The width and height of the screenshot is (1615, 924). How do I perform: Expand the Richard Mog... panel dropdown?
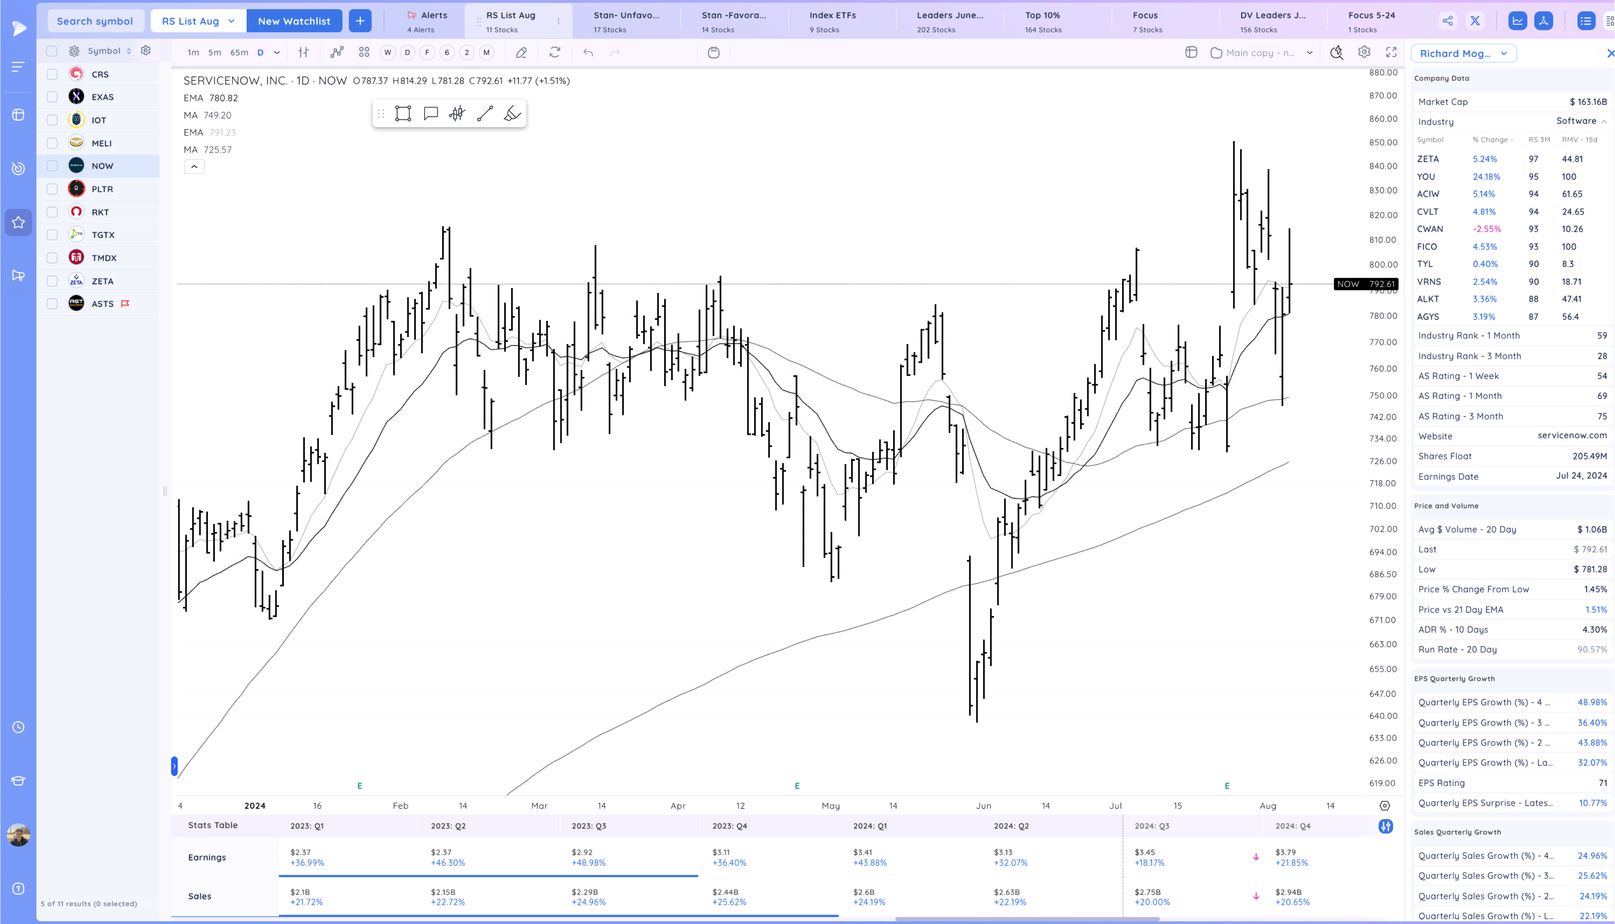pyautogui.click(x=1463, y=53)
